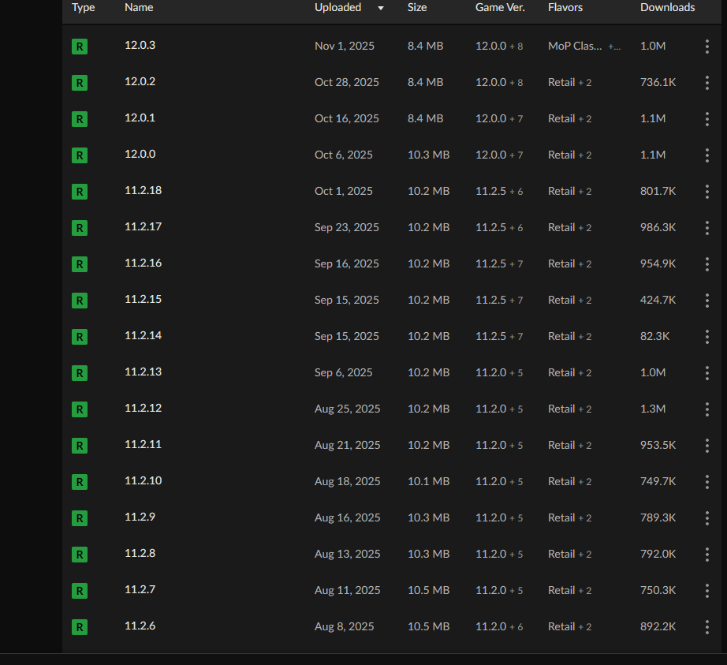Click the Flavors column header
727x665 pixels.
coord(565,7)
